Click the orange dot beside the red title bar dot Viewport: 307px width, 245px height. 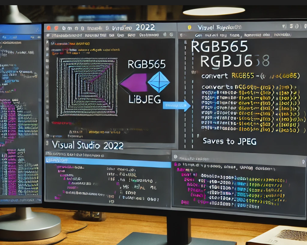56,28
